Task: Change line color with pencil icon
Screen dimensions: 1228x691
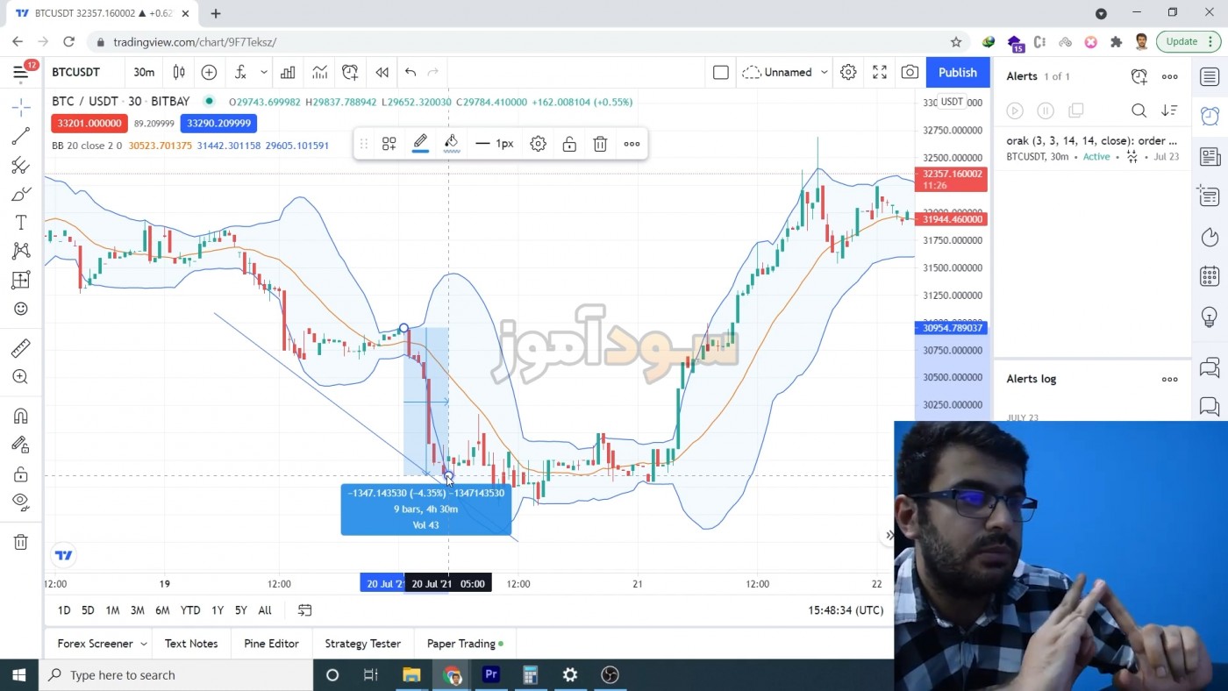Action: tap(420, 144)
